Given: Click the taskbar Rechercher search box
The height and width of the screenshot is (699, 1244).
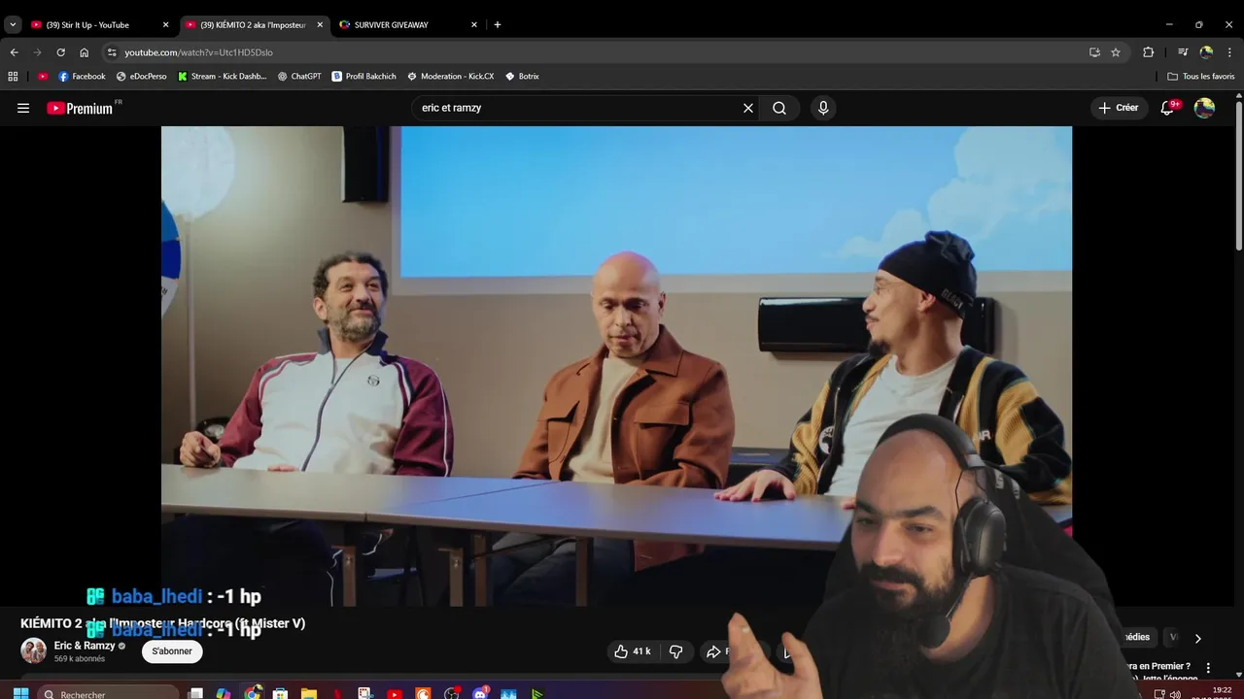Looking at the screenshot, I should [x=108, y=693].
